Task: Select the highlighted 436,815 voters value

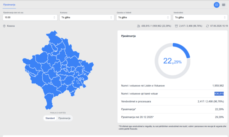Action: 219,94
